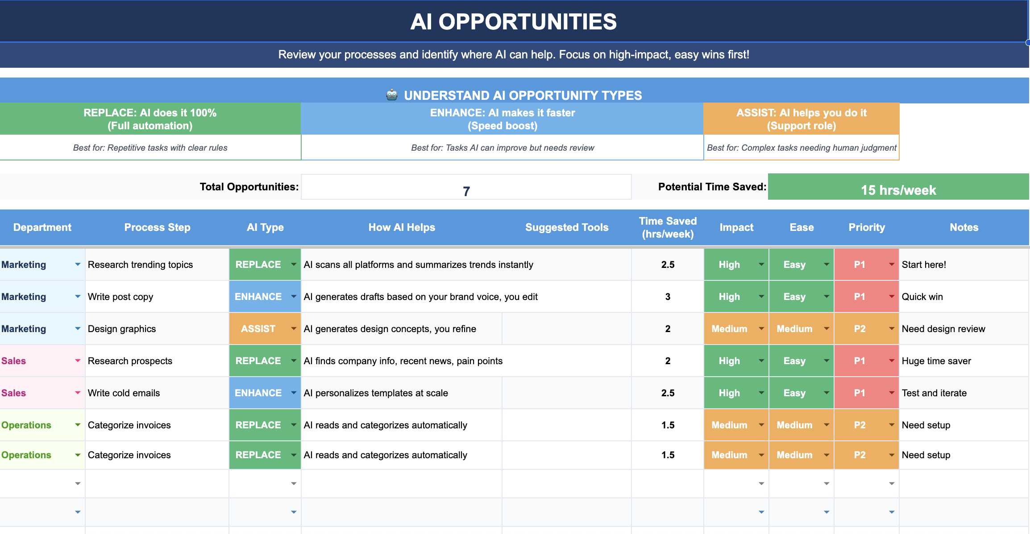Image resolution: width=1030 pixels, height=534 pixels.
Task: Open Department dropdown for Research trending topics row
Action: (x=78, y=264)
